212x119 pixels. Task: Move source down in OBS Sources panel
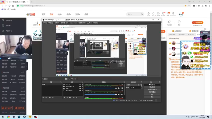(x=77, y=97)
